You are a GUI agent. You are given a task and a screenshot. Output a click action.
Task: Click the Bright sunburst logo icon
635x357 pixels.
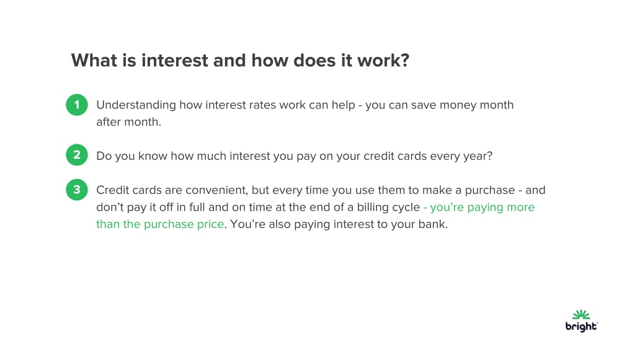(581, 315)
